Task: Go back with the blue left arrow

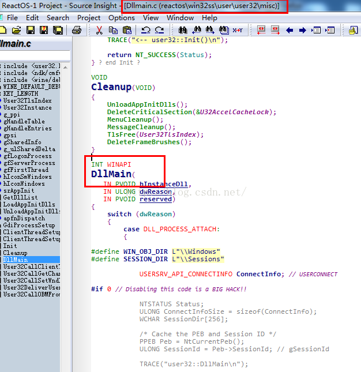Action: click(289, 31)
